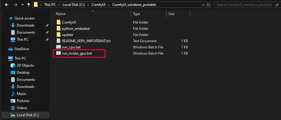Open the recent locations dropdown chevron

(22, 5)
